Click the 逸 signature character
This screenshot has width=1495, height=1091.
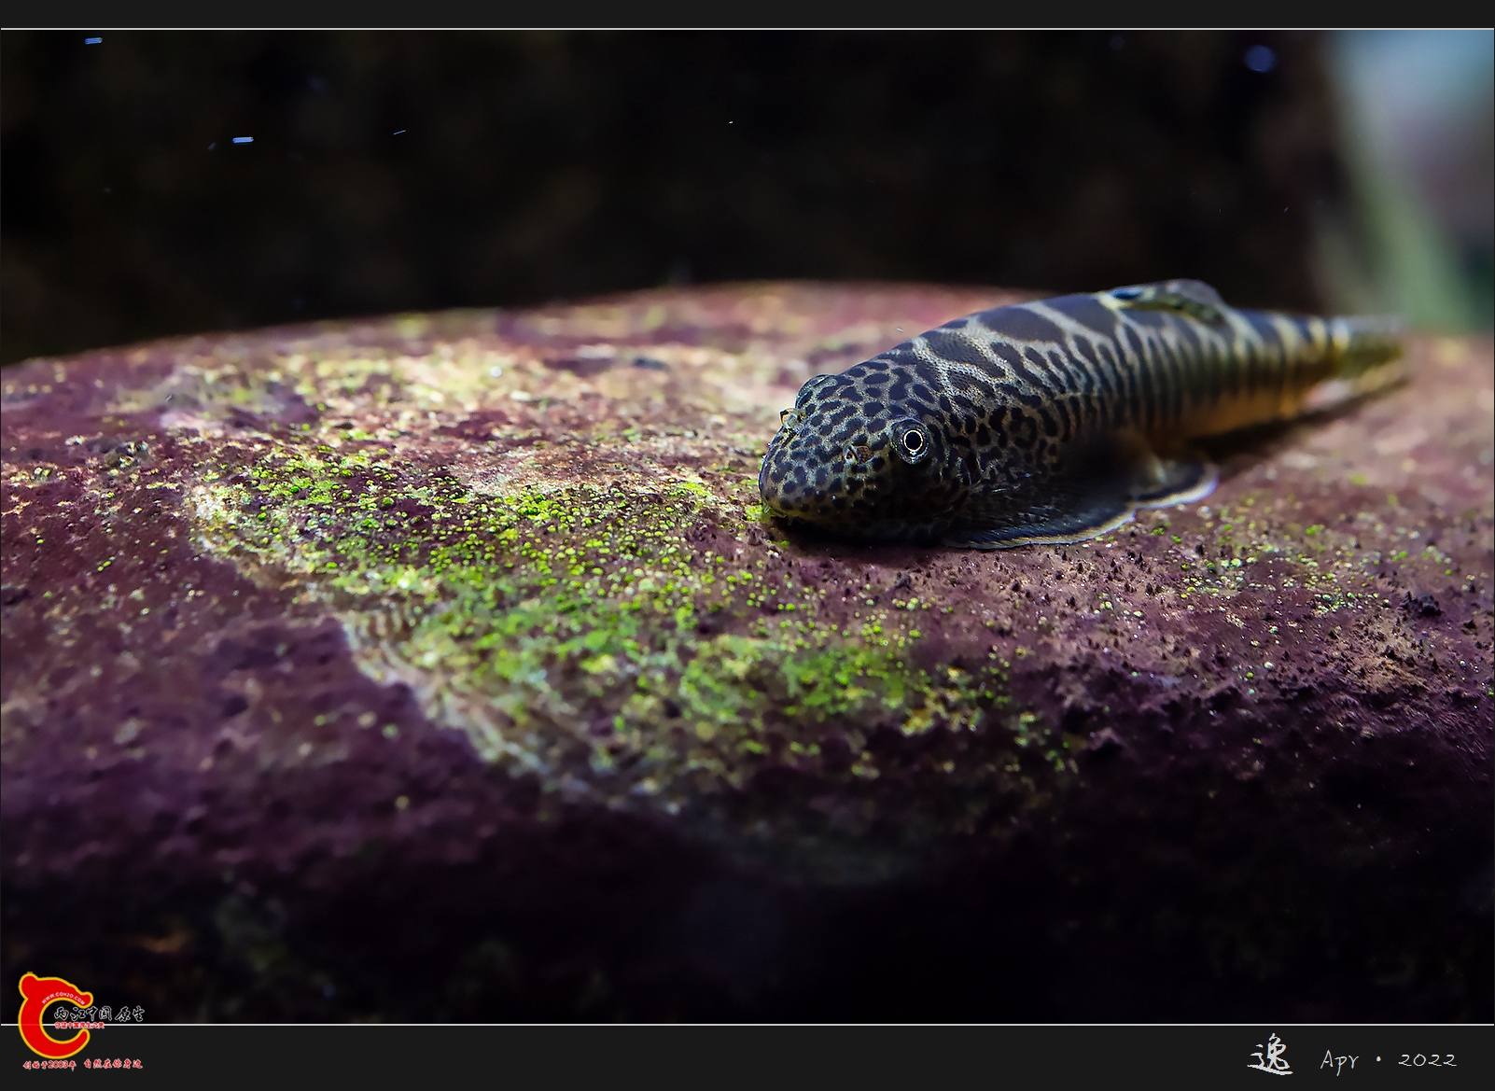pos(1270,1056)
